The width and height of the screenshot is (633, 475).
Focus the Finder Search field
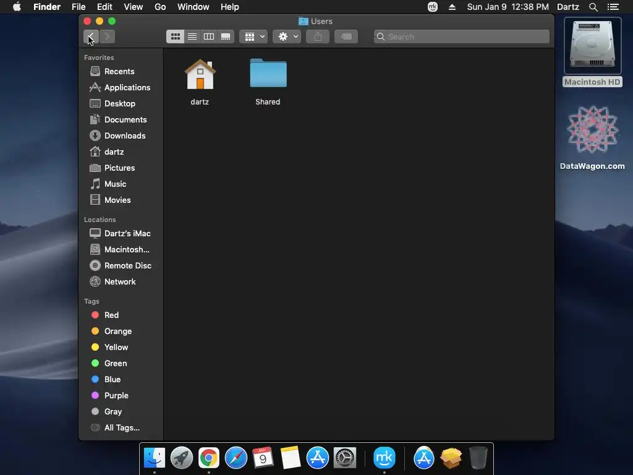point(461,36)
